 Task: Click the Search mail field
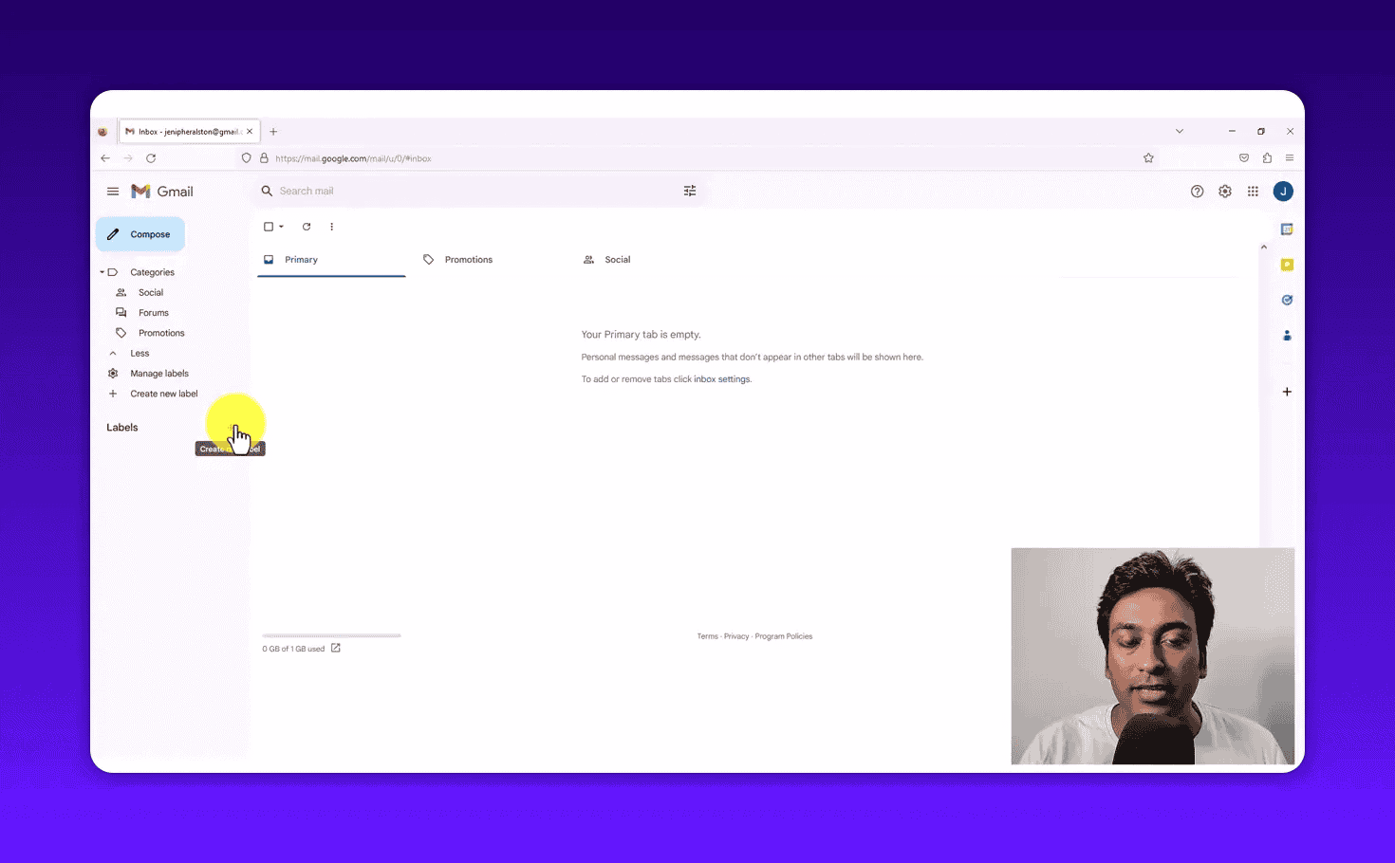click(x=479, y=191)
